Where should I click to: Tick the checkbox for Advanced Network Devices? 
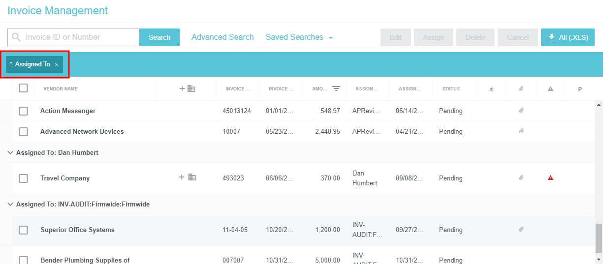tap(23, 132)
